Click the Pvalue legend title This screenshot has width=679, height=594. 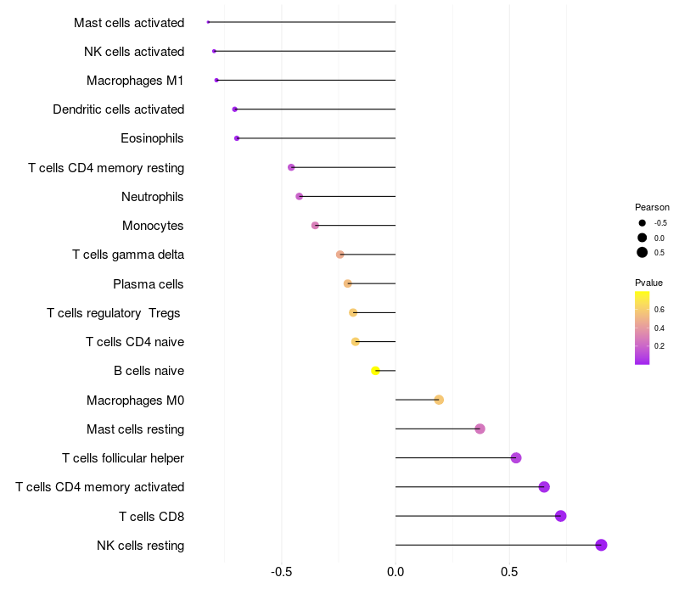tap(648, 283)
